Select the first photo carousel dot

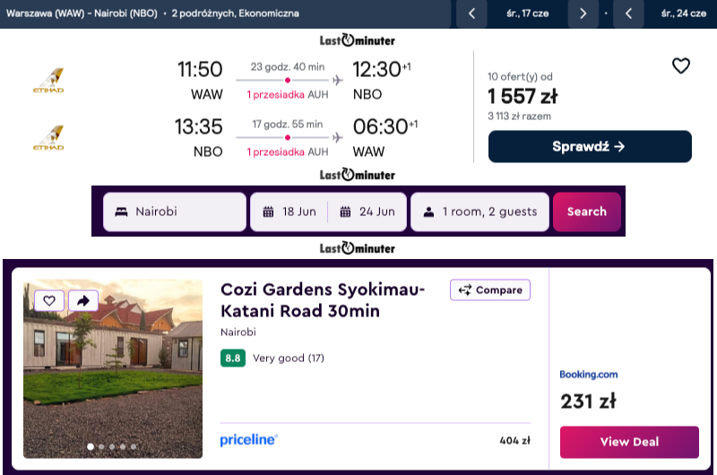coord(89,445)
